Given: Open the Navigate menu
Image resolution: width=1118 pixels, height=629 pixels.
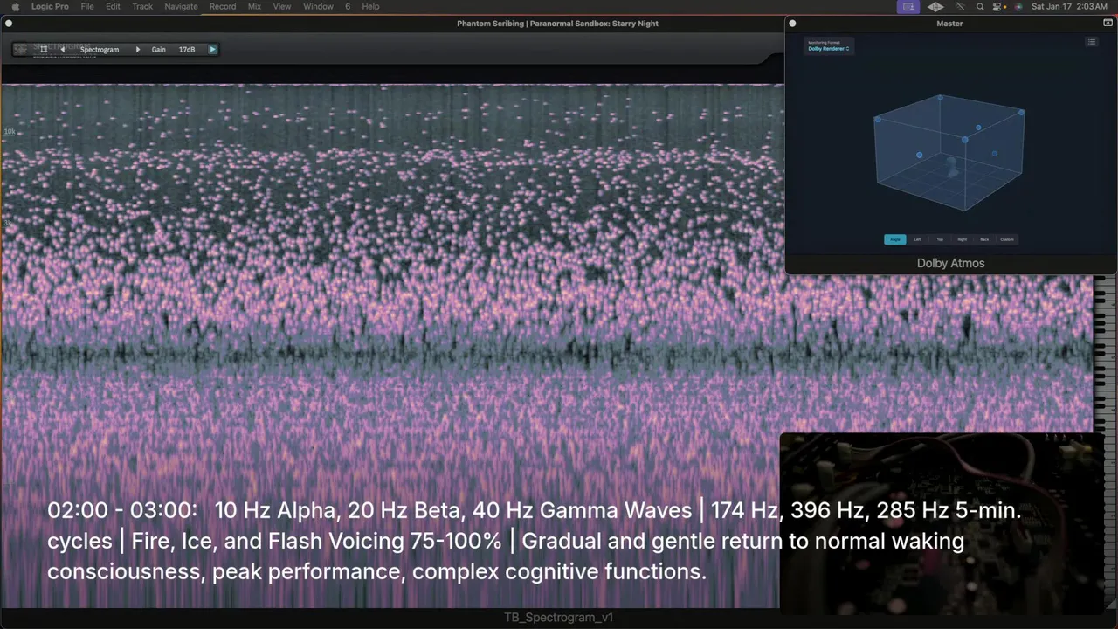Looking at the screenshot, I should 181,6.
